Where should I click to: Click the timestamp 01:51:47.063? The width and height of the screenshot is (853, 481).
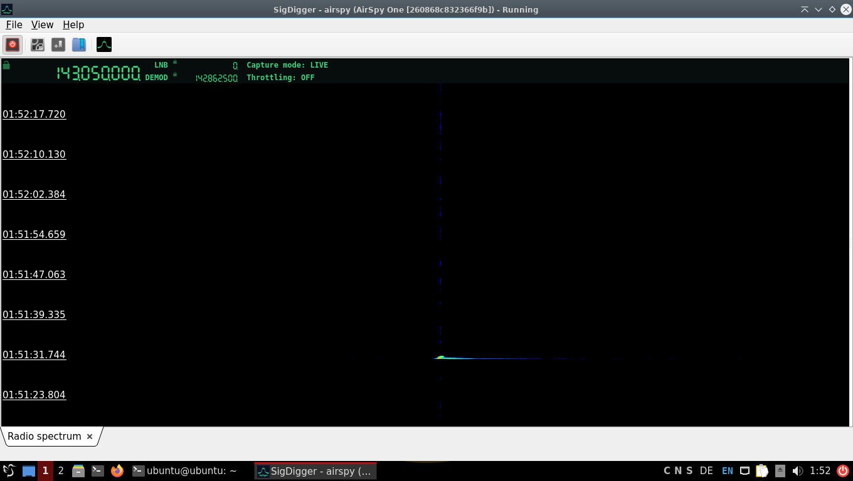34,274
